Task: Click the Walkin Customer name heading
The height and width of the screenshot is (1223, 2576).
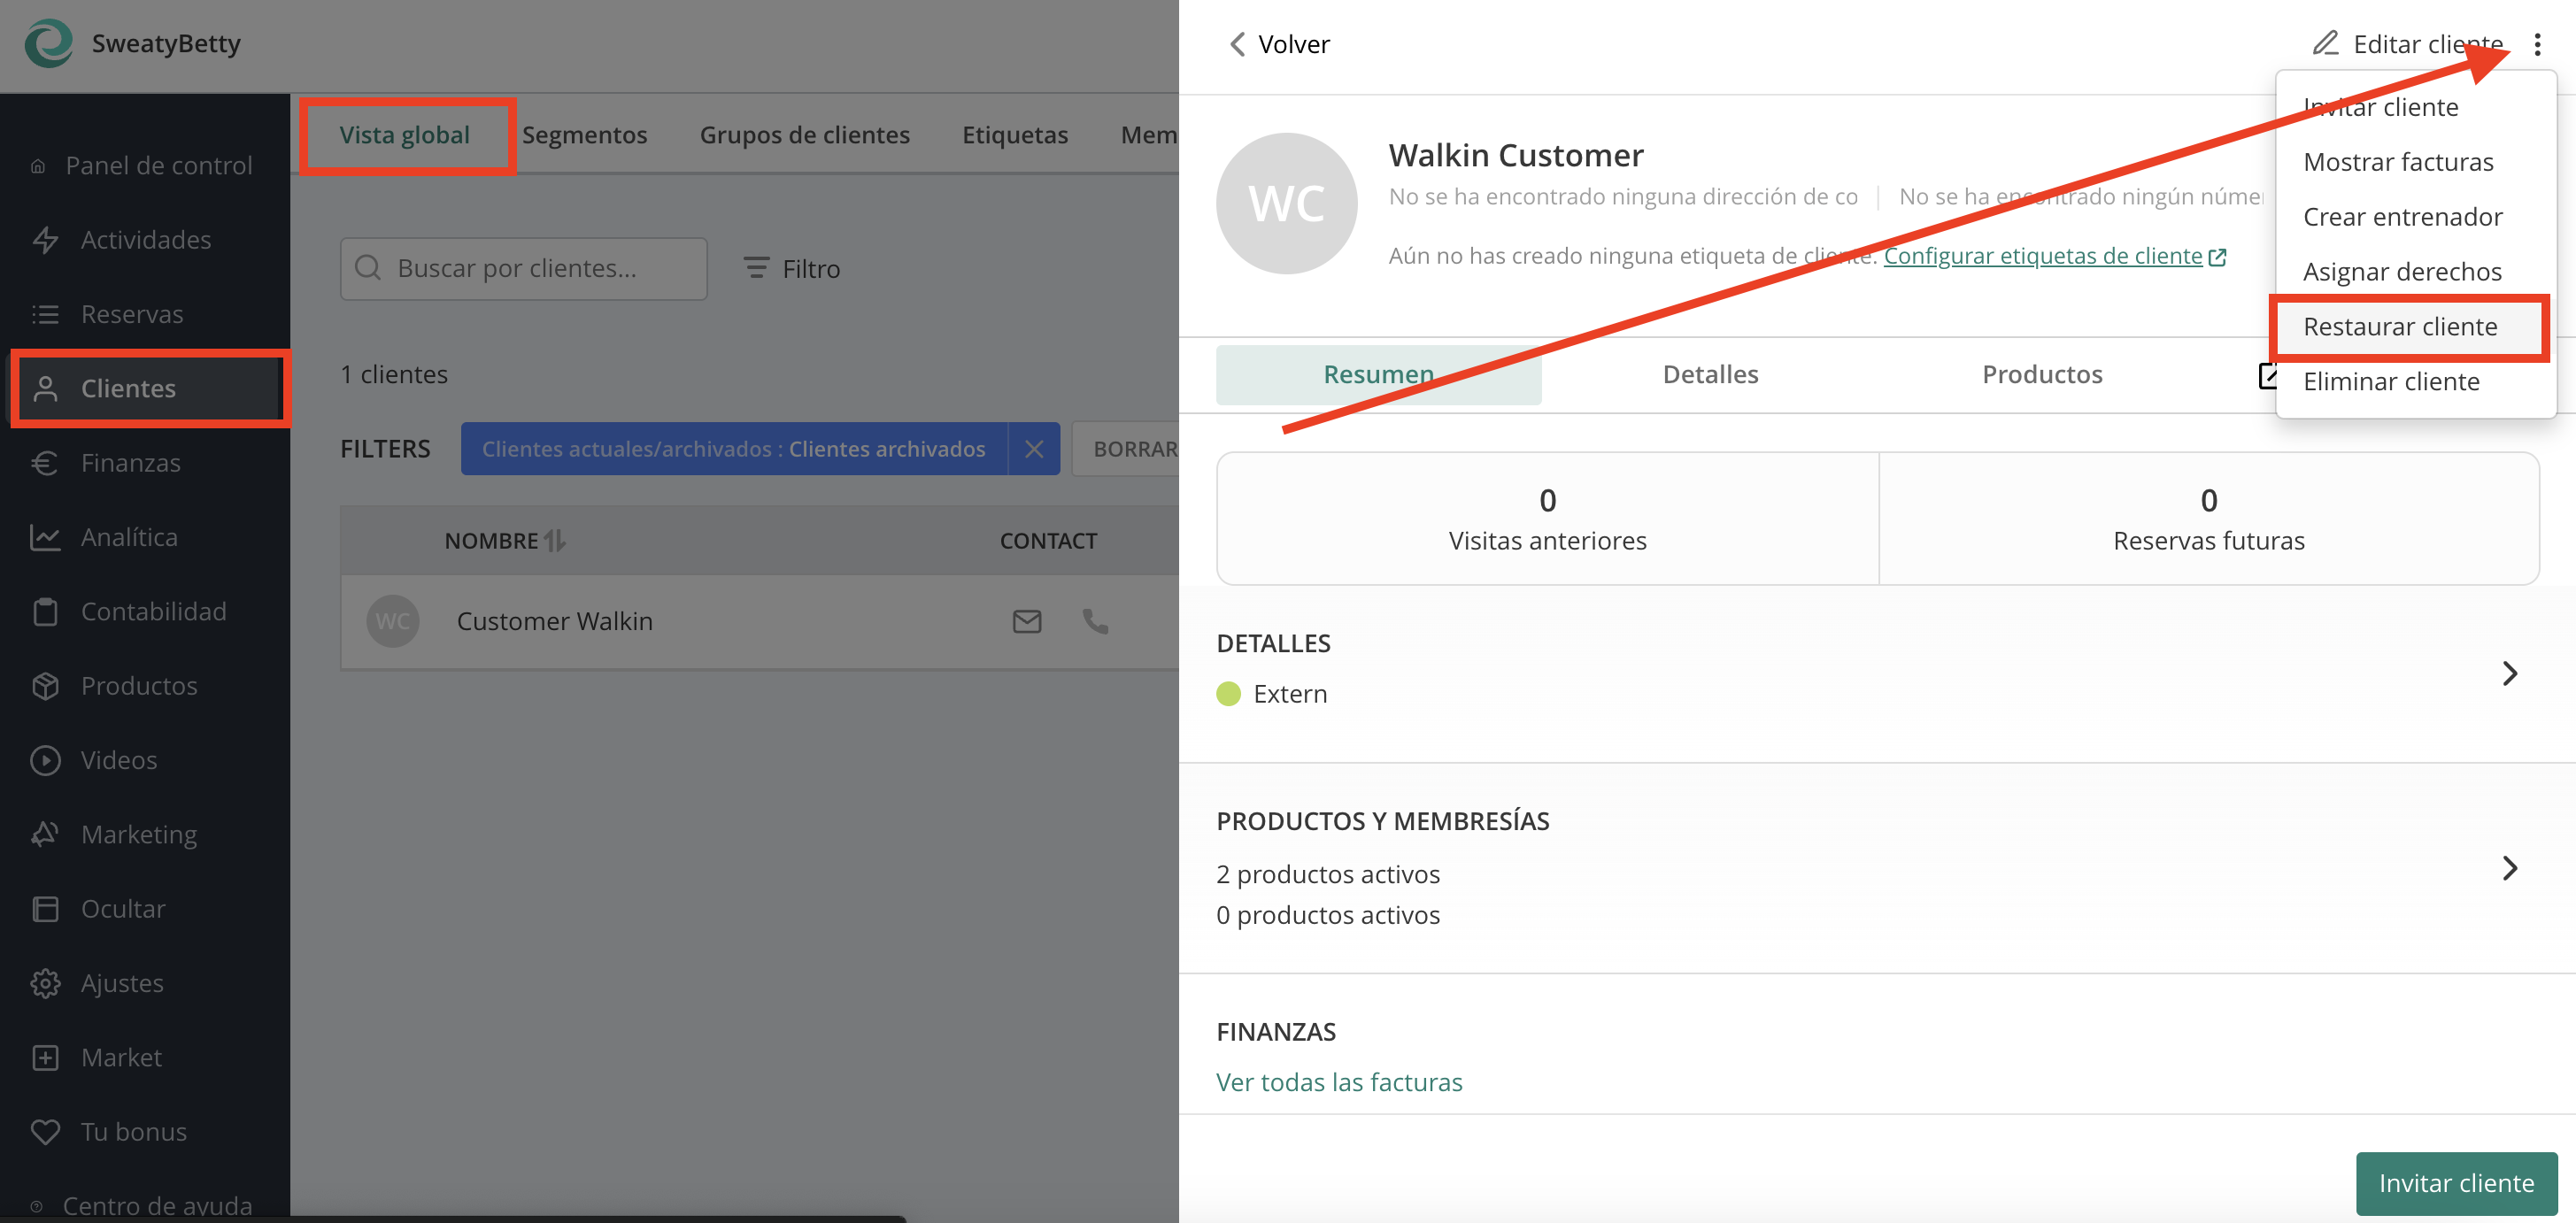Action: pyautogui.click(x=1516, y=155)
